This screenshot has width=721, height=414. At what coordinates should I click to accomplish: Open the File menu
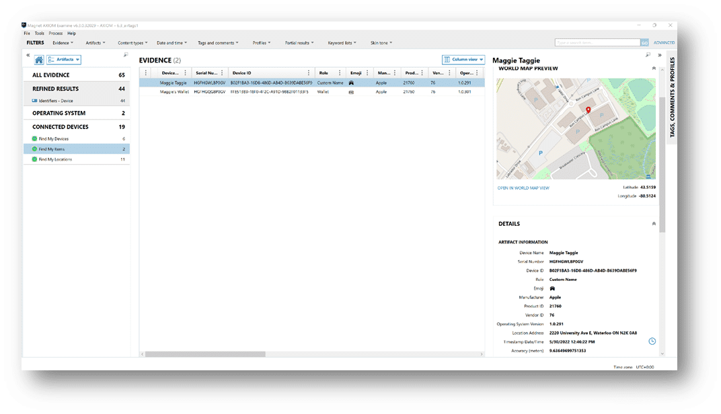27,34
